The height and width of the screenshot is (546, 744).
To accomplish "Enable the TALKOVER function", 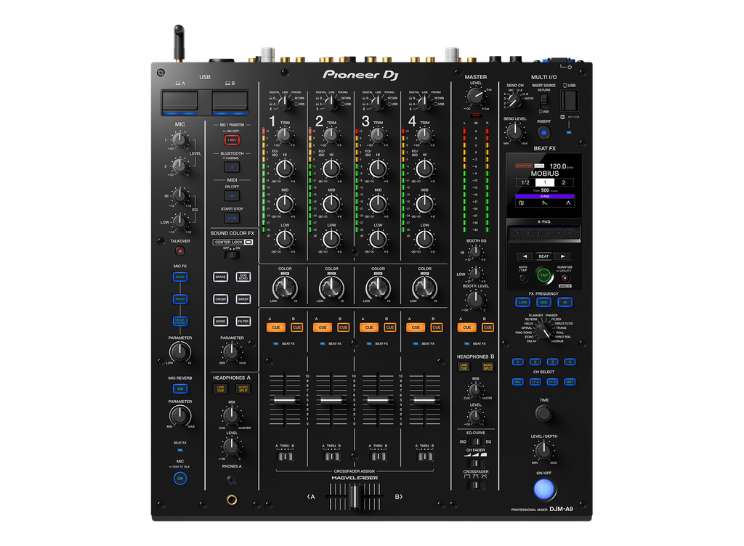I will point(180,250).
